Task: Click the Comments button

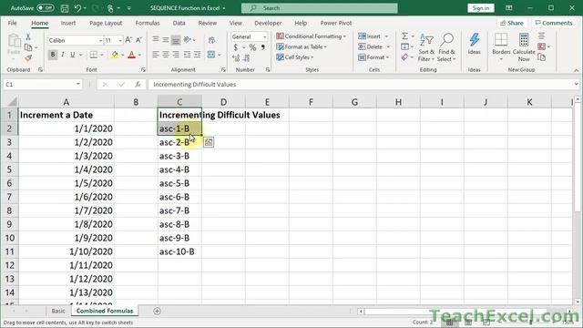Action: click(554, 23)
